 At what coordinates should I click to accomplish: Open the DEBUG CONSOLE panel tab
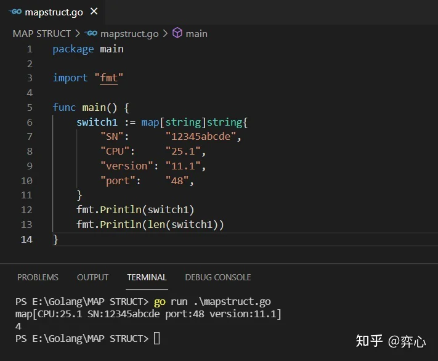coord(218,277)
